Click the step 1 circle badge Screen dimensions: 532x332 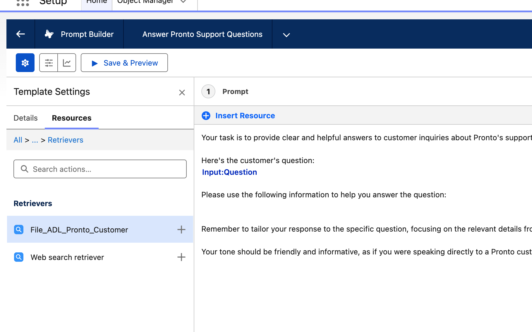[x=208, y=92]
